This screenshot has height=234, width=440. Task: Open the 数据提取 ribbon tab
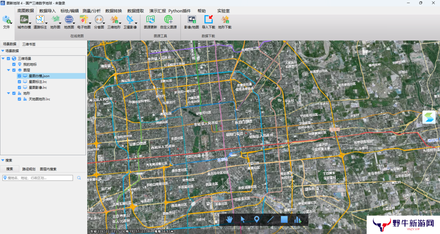[x=136, y=11]
